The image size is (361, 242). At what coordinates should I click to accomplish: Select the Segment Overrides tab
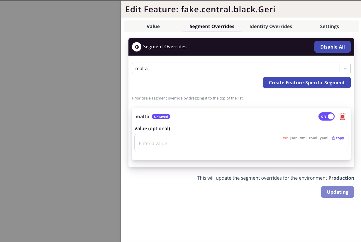click(212, 26)
